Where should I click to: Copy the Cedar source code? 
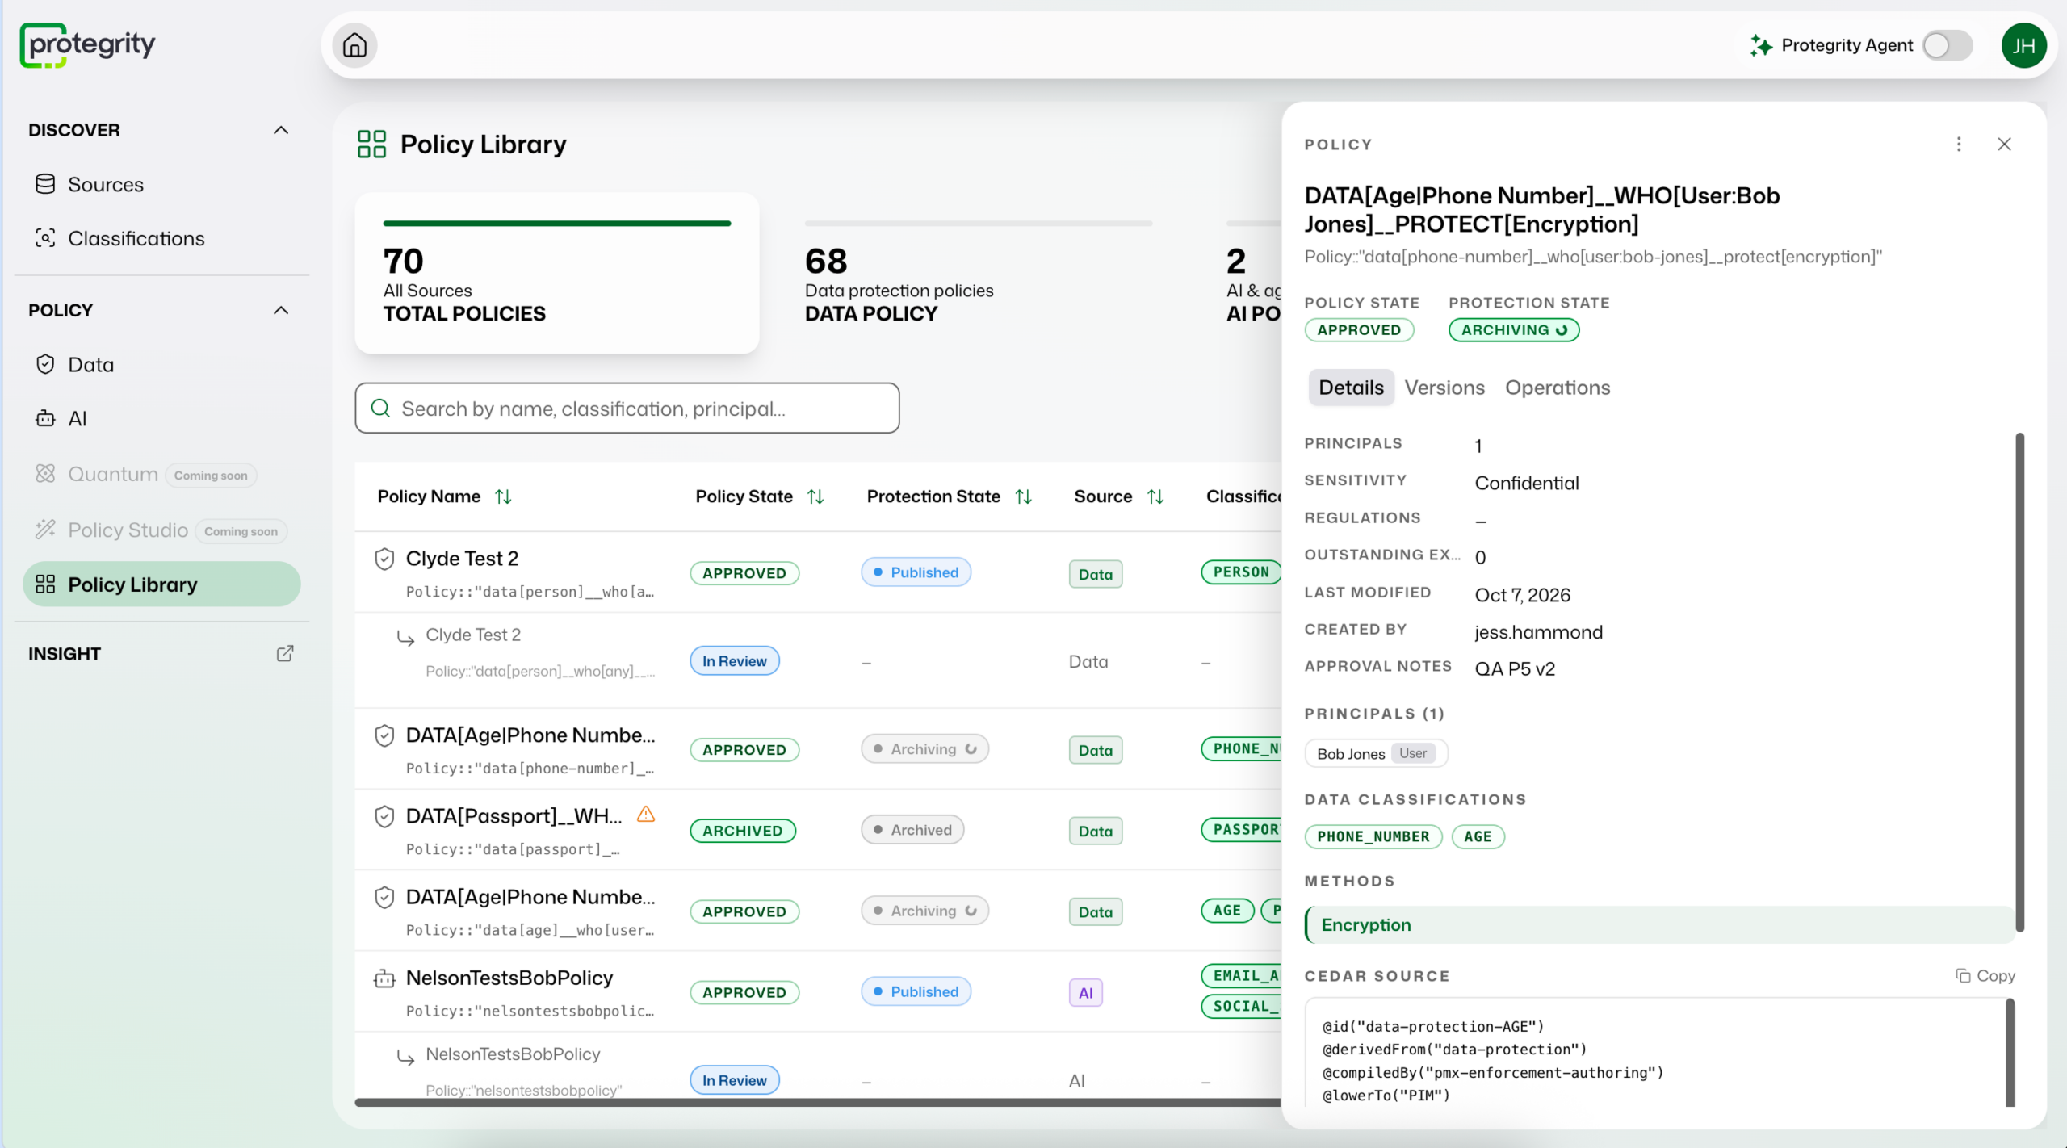[x=1985, y=976]
